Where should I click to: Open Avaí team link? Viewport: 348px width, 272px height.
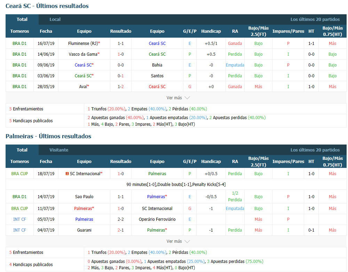tap(84, 87)
